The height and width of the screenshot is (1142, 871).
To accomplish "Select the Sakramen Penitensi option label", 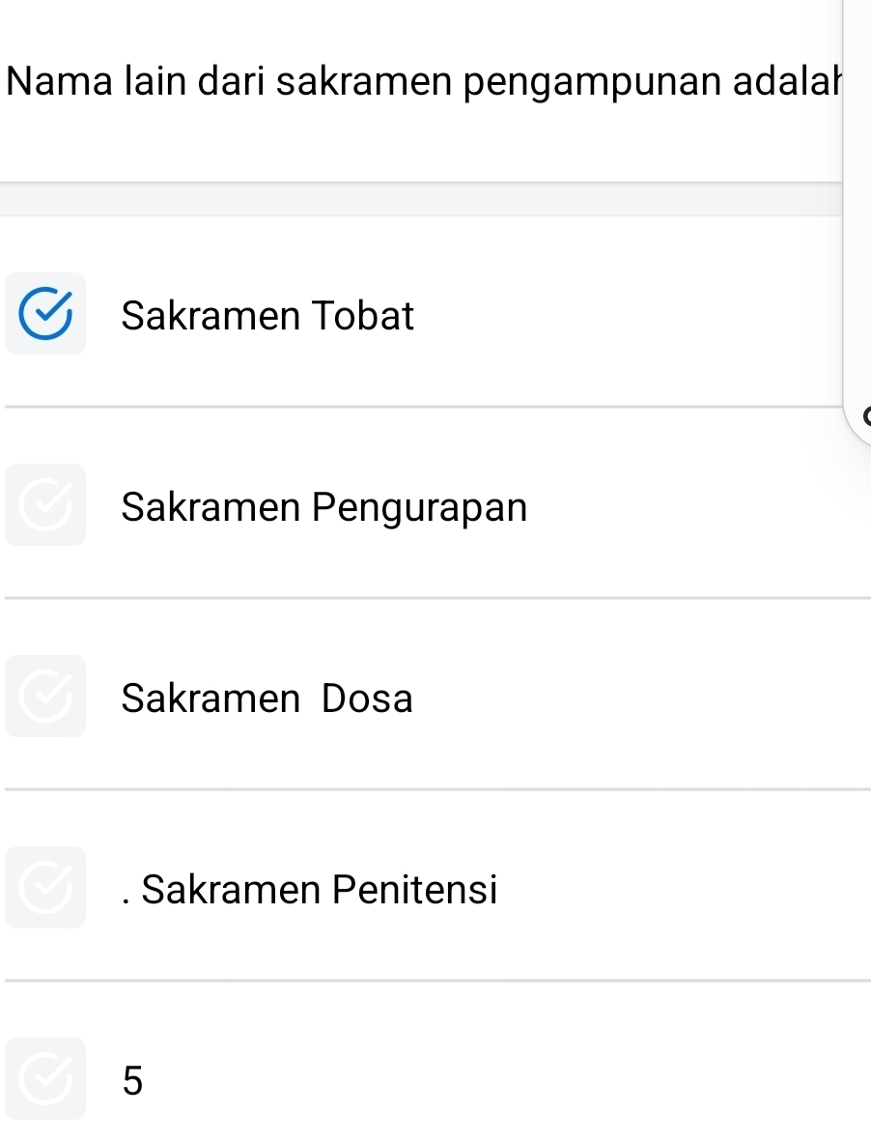I will pyautogui.click(x=319, y=889).
